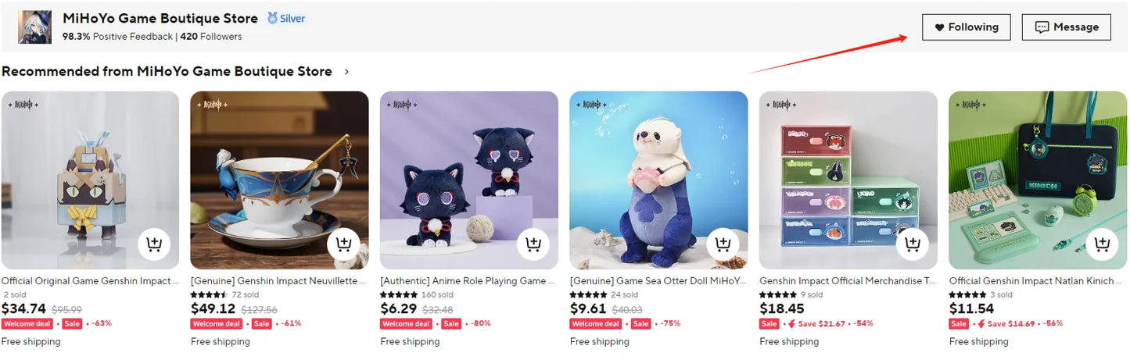The width and height of the screenshot is (1130, 360).
Task: Click the 98.3% Positive Feedback text
Action: pos(117,37)
